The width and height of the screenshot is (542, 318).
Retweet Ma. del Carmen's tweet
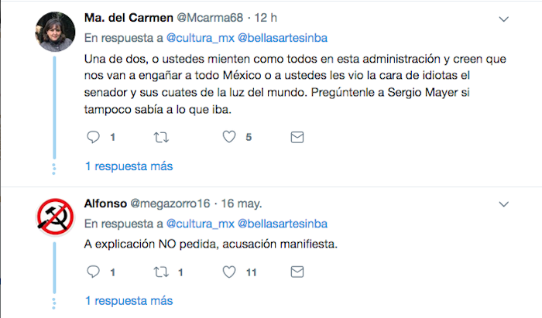pos(161,138)
